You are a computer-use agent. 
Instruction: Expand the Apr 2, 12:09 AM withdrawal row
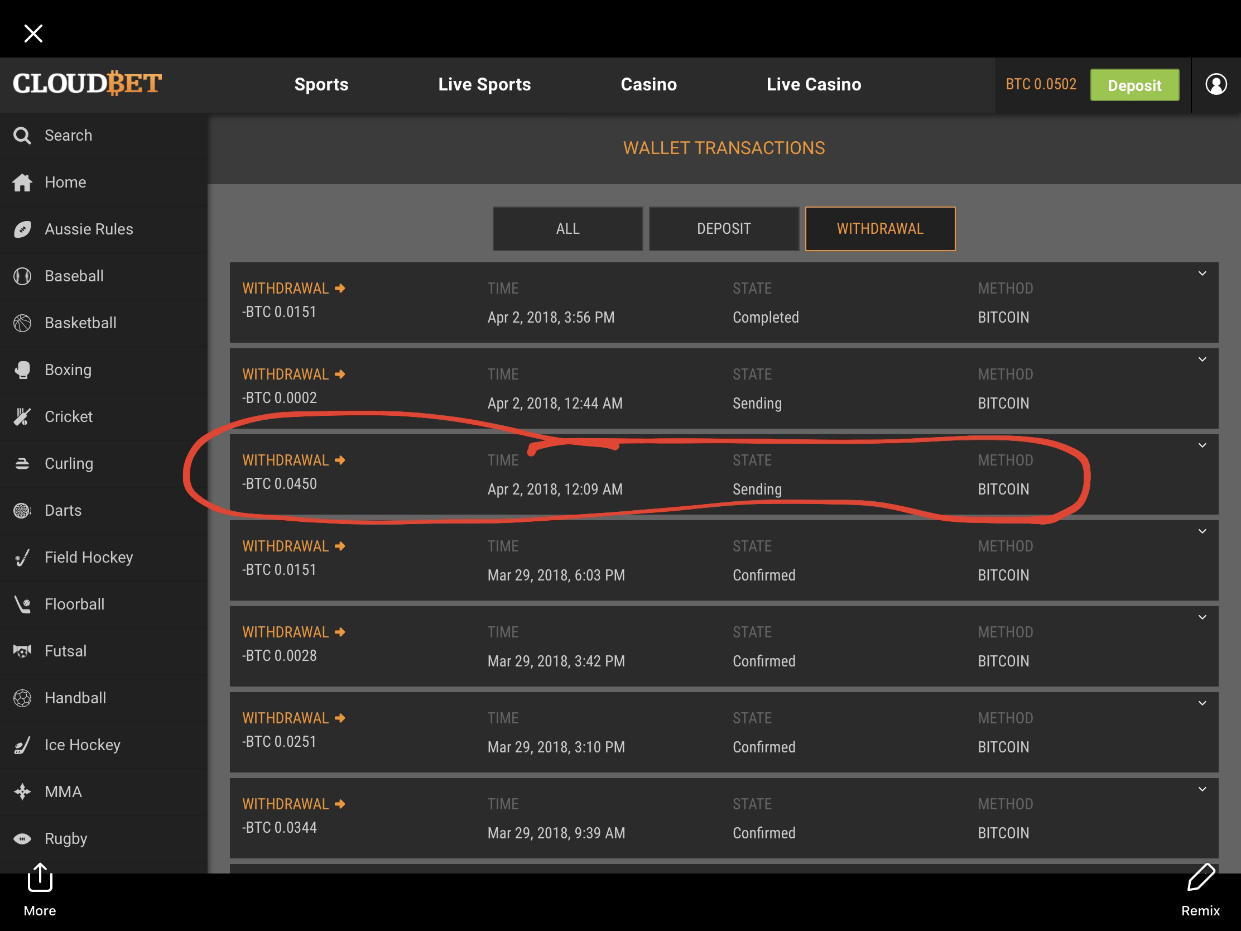tap(1202, 445)
